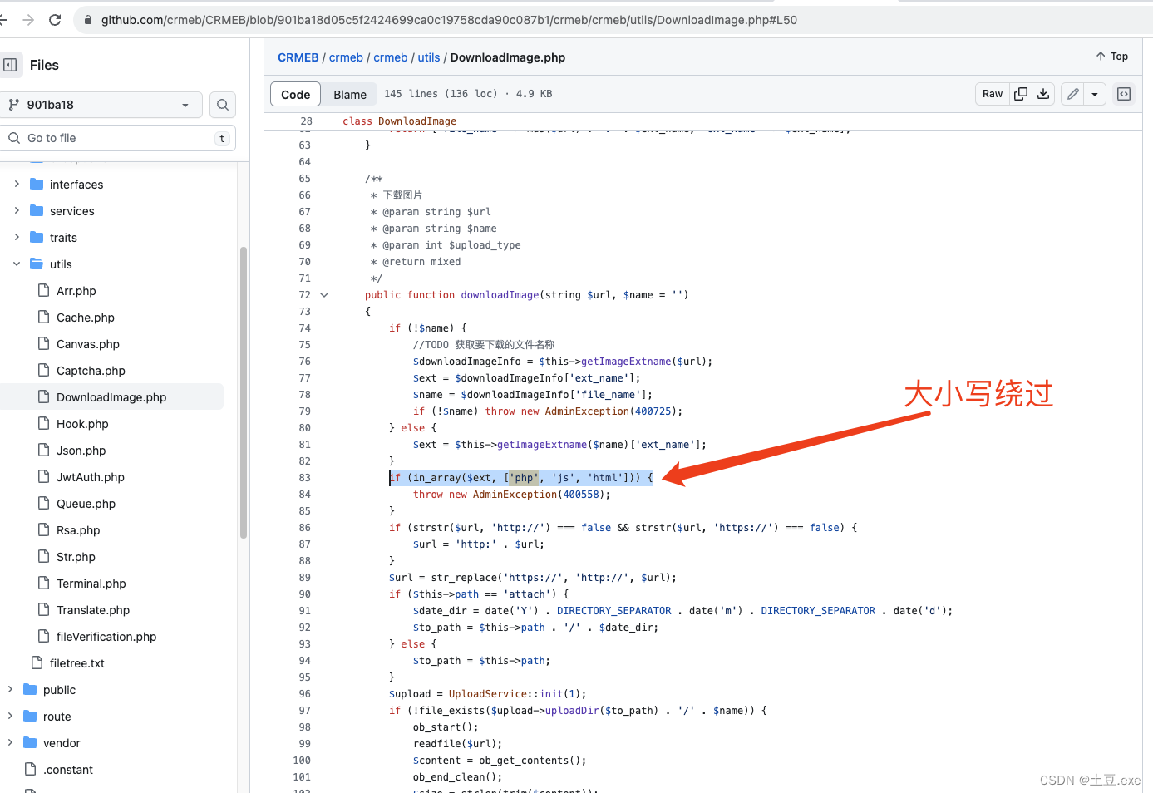
Task: Collapse the utils folder chevron
Action: pyautogui.click(x=17, y=264)
